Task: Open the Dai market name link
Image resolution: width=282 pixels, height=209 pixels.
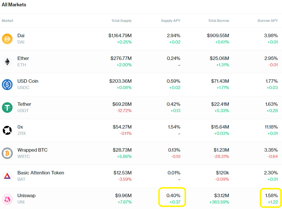Action: (21, 35)
